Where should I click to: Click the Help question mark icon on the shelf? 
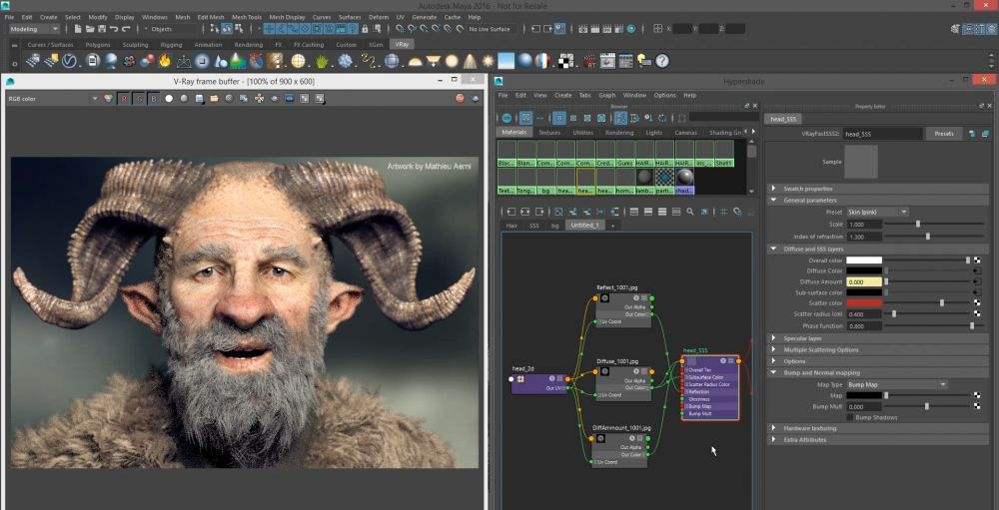662,61
